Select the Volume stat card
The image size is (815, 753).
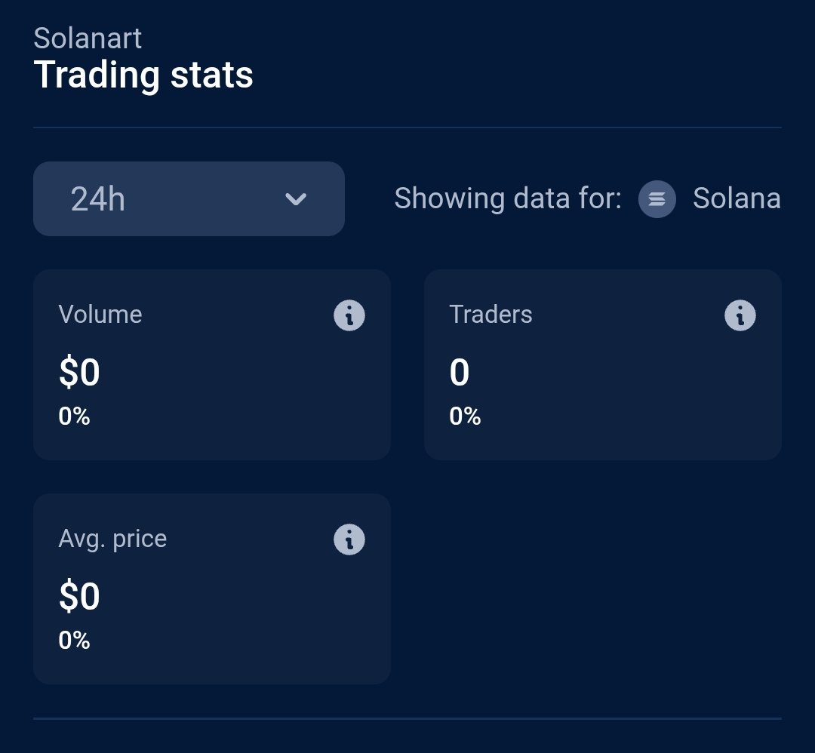(x=212, y=365)
